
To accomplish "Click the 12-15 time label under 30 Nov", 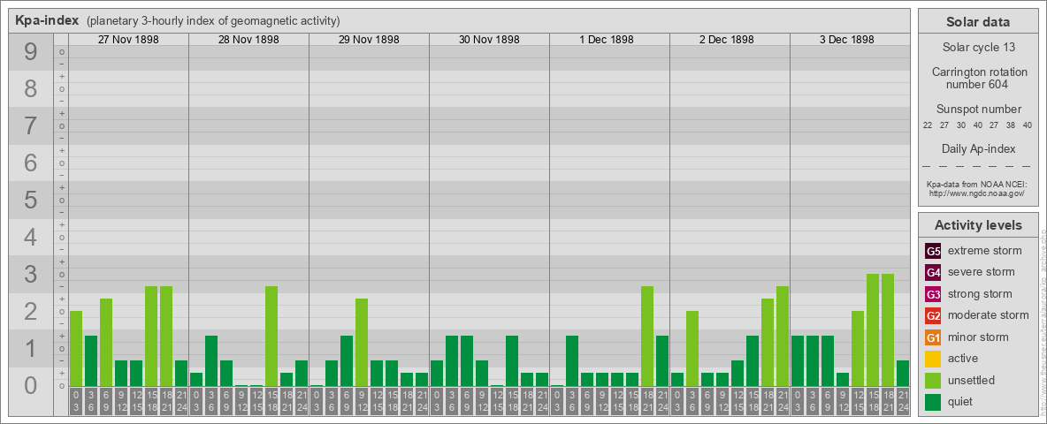I will pos(497,401).
